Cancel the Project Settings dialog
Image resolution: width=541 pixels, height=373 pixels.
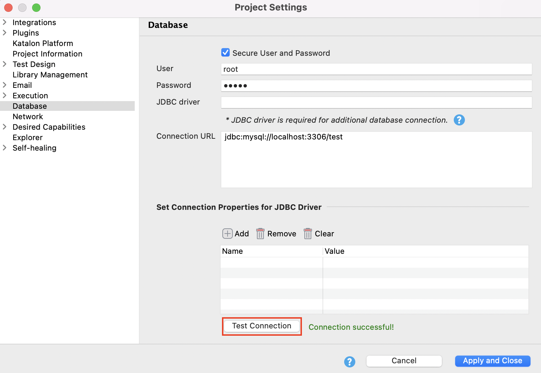(x=404, y=361)
